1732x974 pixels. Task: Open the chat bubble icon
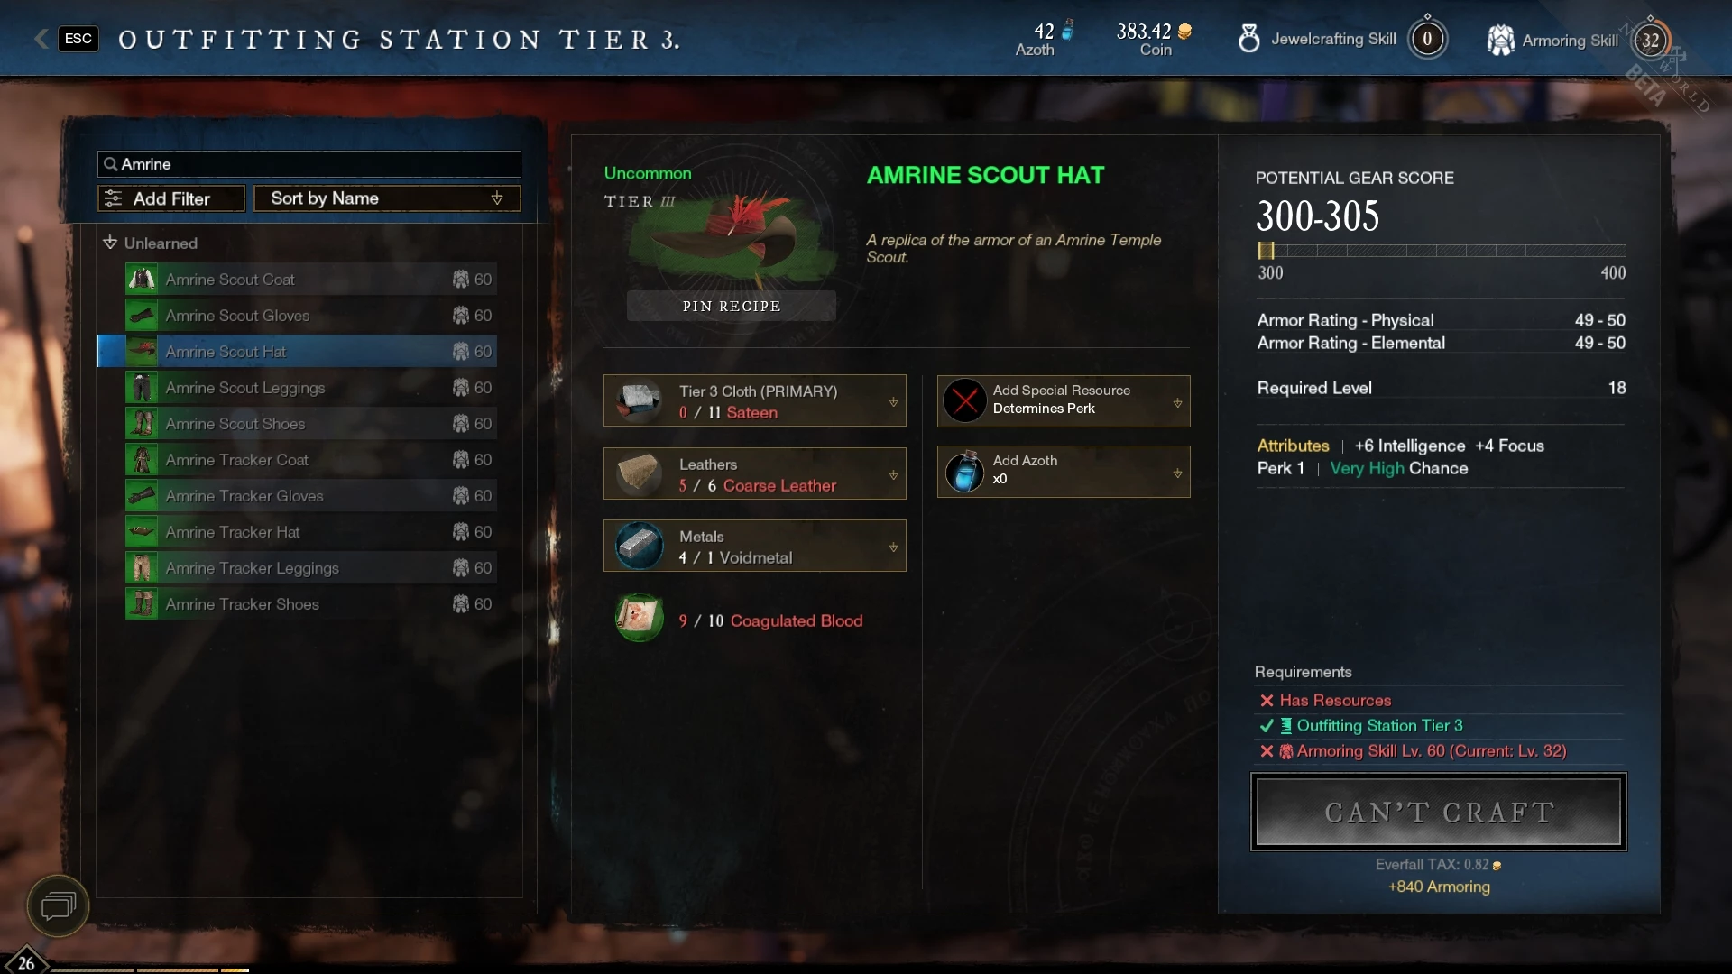[58, 905]
